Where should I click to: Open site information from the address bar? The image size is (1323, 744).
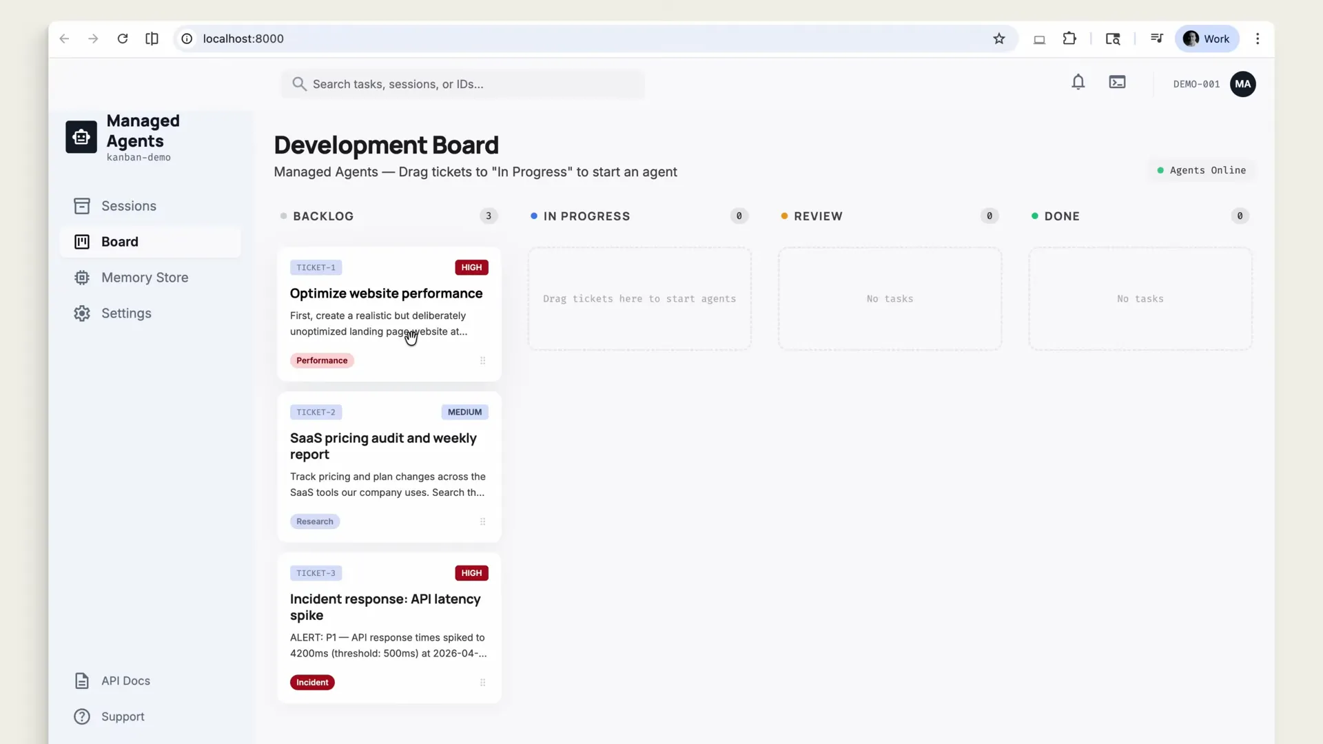tap(186, 39)
